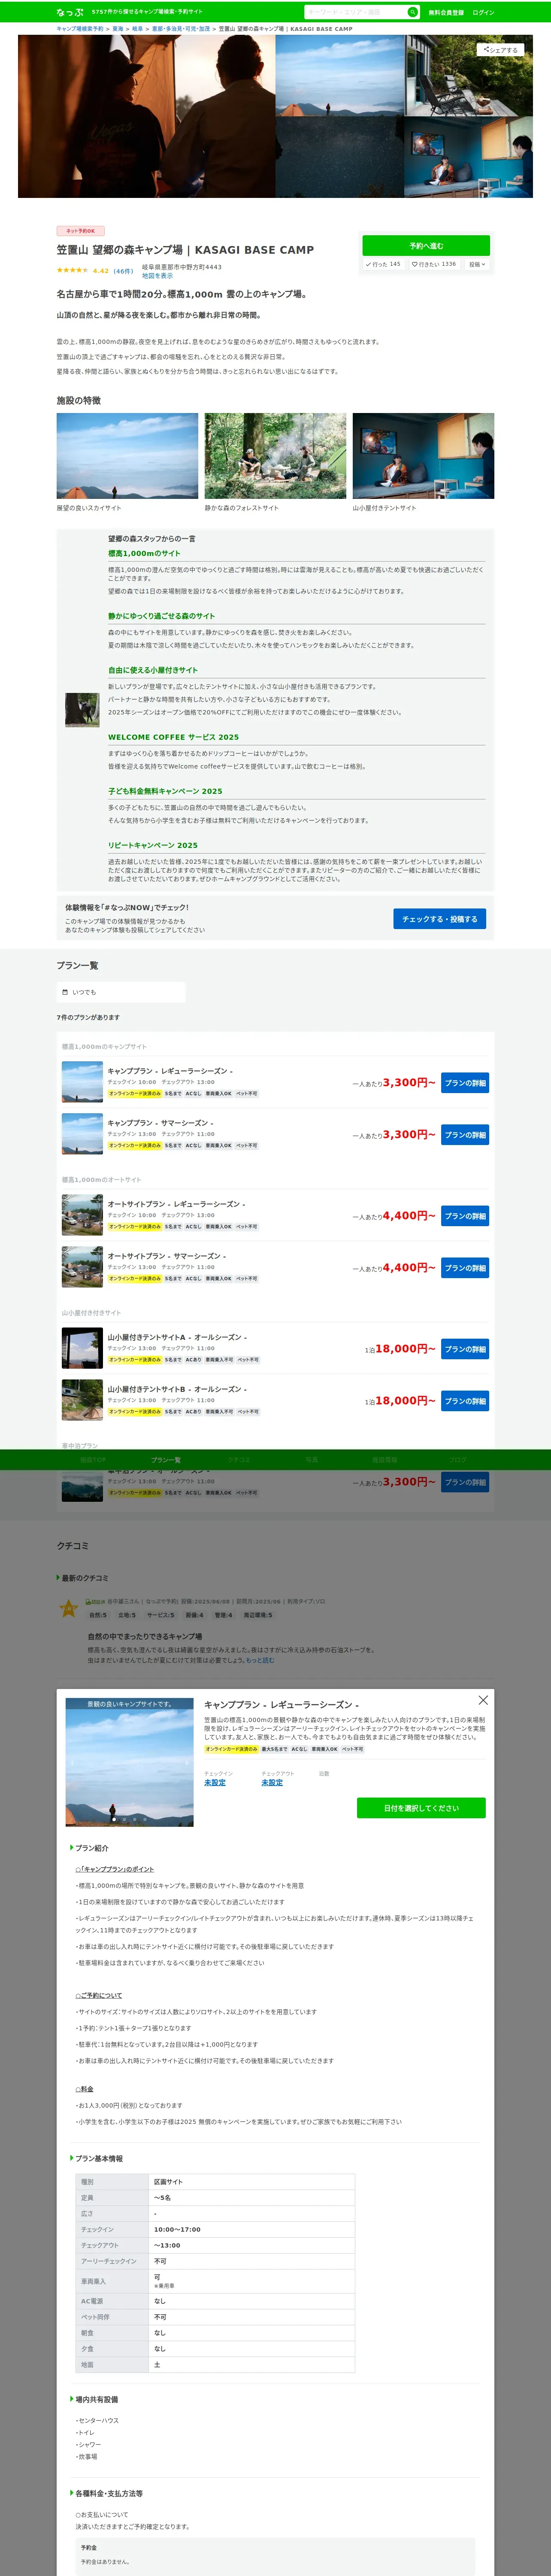Click the 日付を選択してください green button
The image size is (551, 2576).
coord(421,1808)
